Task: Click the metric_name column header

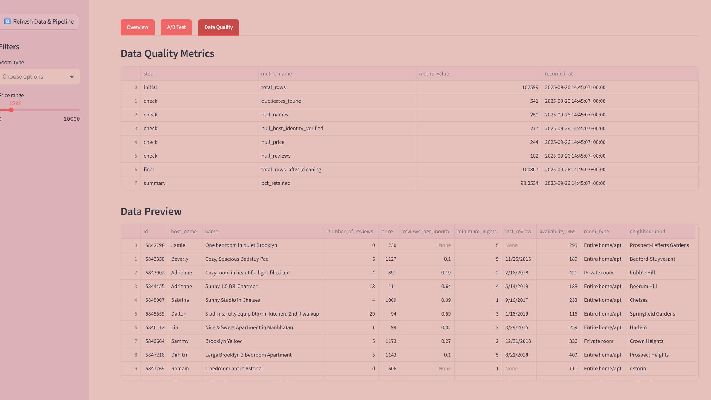Action: (x=337, y=73)
